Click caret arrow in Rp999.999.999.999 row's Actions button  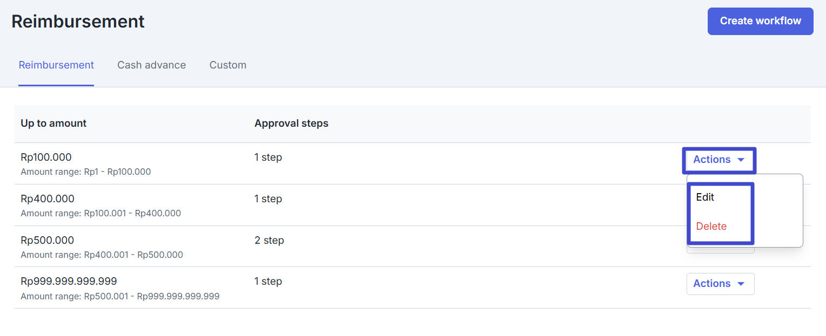pos(741,284)
